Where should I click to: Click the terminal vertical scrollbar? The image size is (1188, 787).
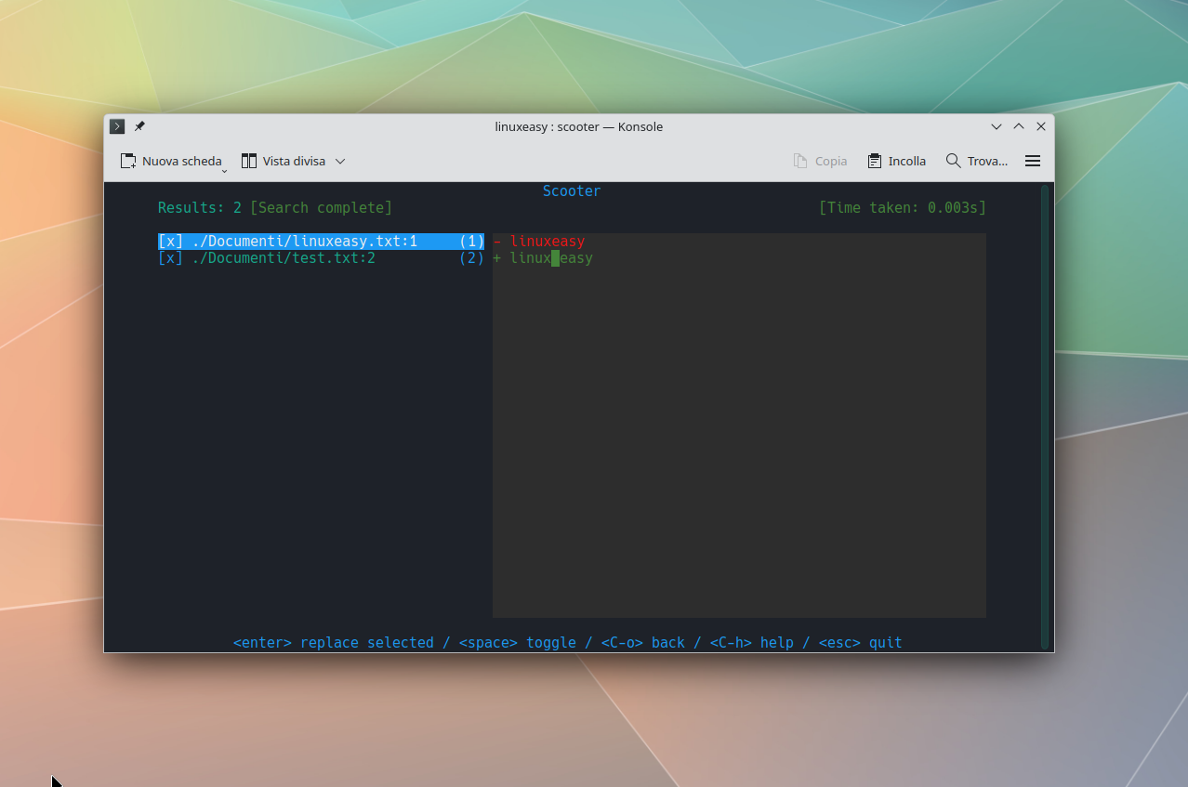pyautogui.click(x=1045, y=416)
